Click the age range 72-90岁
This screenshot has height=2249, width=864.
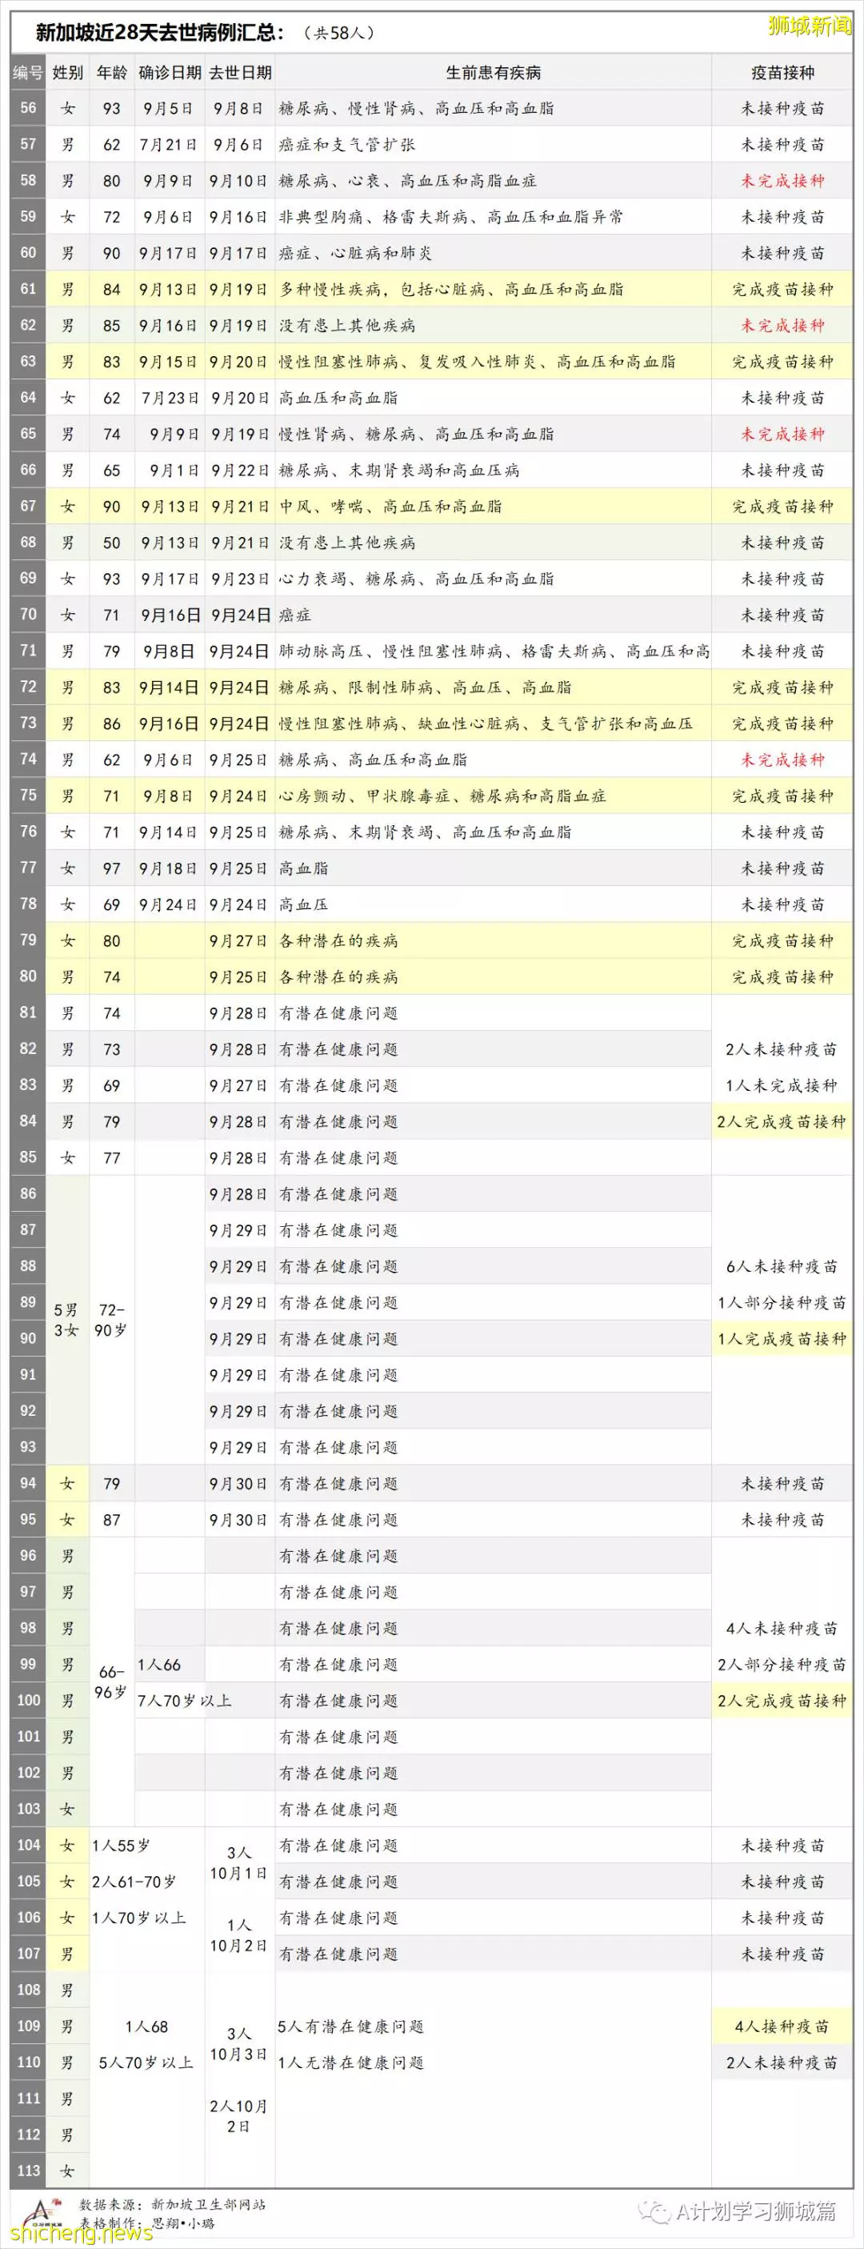(x=111, y=1320)
